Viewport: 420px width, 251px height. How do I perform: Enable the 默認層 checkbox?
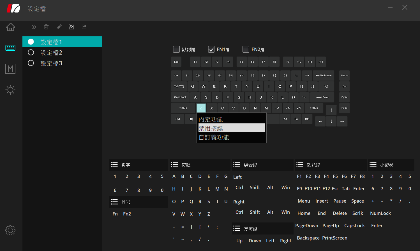(176, 49)
